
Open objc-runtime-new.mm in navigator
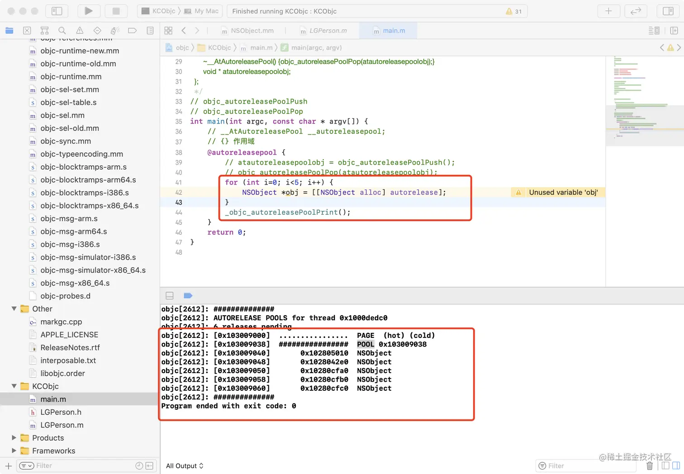(80, 51)
